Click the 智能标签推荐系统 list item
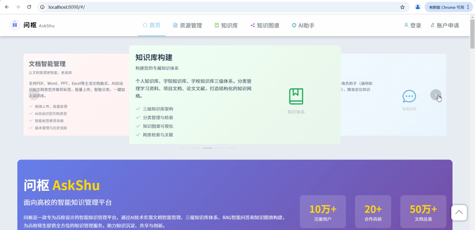Screen dimensions: 475x230 click(x=46, y=121)
